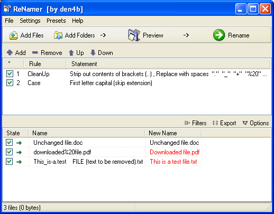Click the Add Files icon
The width and height of the screenshot is (274, 214).
[14, 35]
